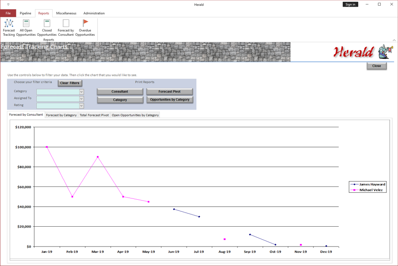Click the Herald logo mascot image
The image size is (398, 266).
point(385,52)
